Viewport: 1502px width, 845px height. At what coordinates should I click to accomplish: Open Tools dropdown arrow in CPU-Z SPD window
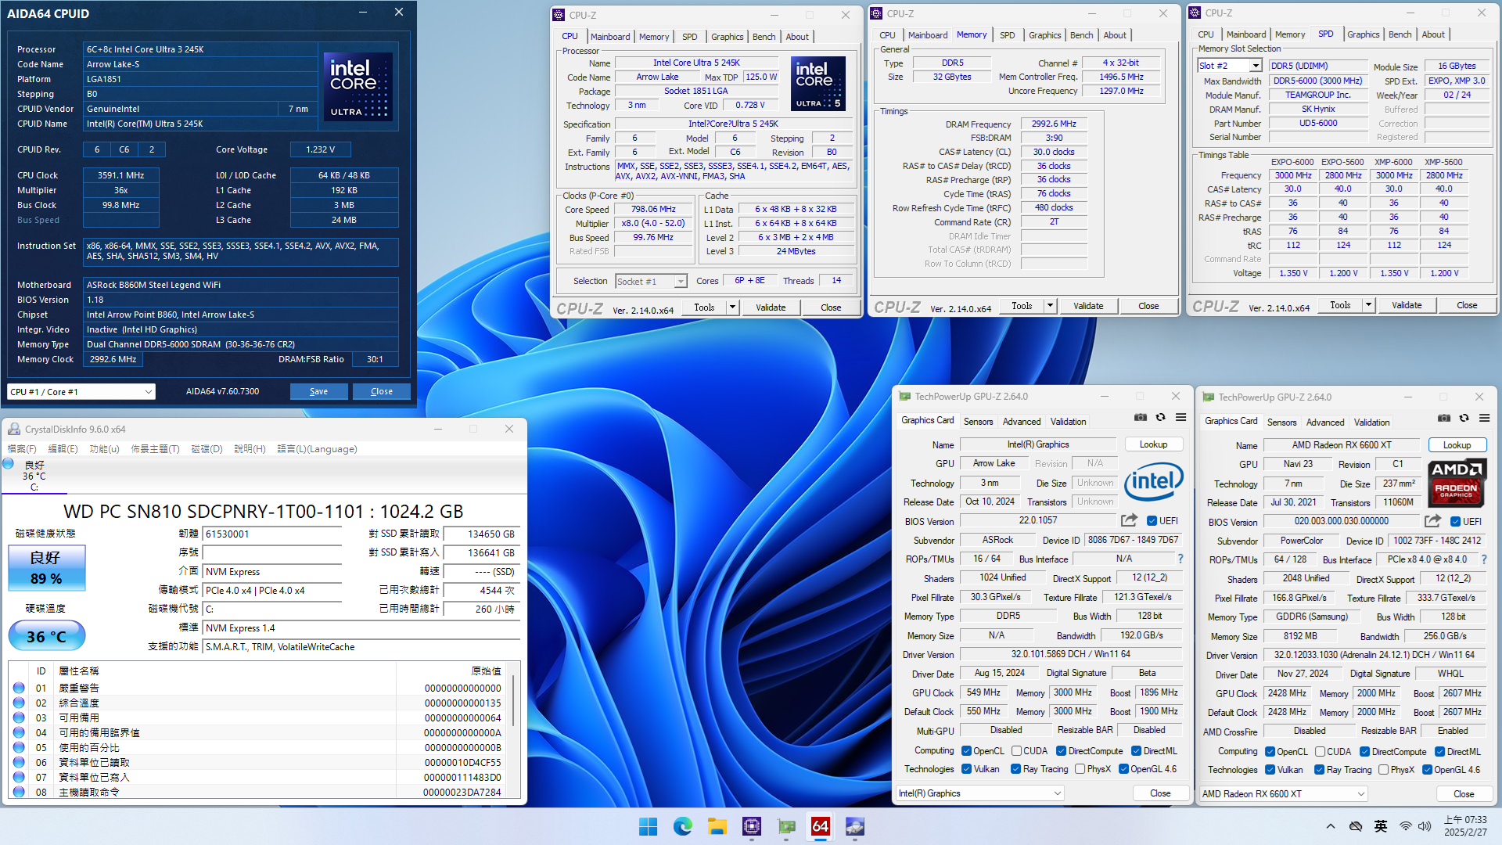coord(1369,305)
